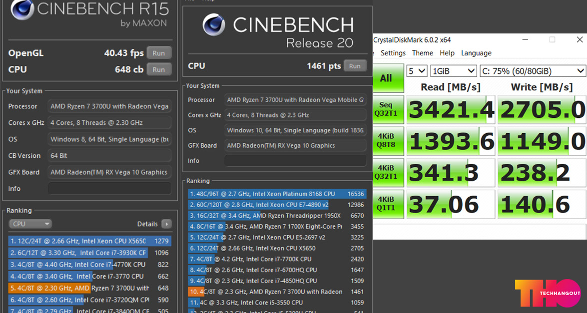This screenshot has width=587, height=313.
Task: Open the Details arrow in Cinebench R15 ranking
Action: pos(166,224)
